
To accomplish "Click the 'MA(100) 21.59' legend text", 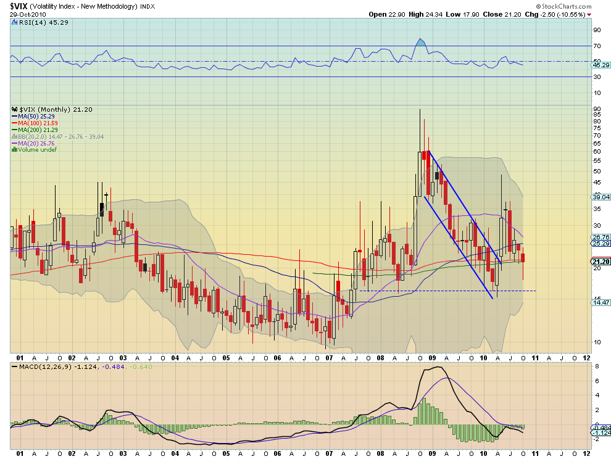I will pos(38,123).
